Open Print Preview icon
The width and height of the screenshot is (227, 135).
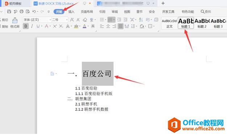point(28,12)
